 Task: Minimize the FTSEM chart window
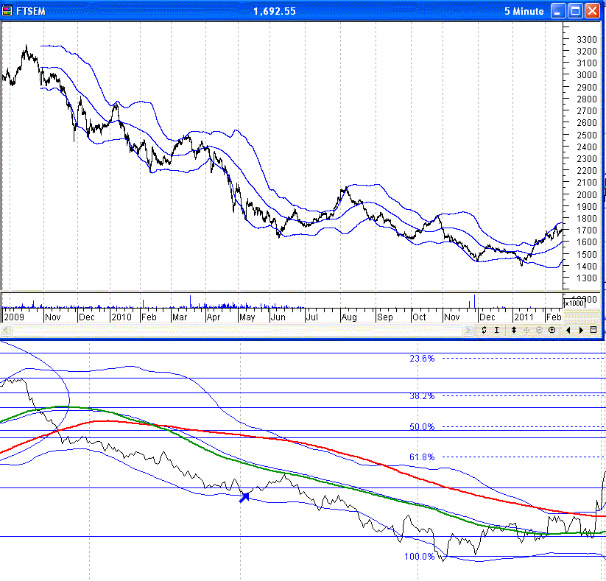(x=559, y=11)
